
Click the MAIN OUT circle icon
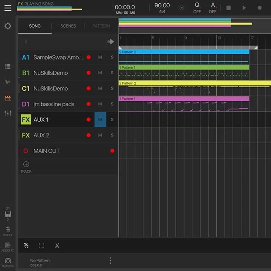tap(25, 151)
